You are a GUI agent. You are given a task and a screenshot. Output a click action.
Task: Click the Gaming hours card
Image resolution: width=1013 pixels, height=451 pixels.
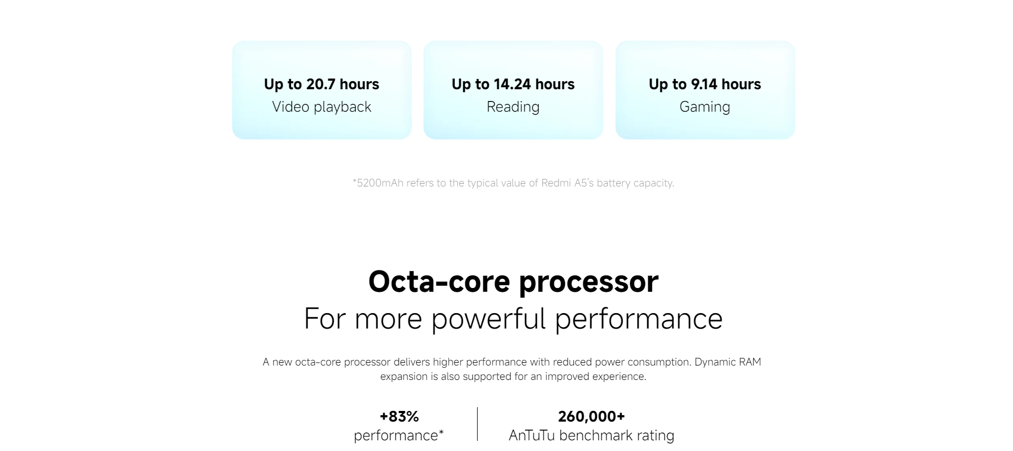tap(705, 90)
